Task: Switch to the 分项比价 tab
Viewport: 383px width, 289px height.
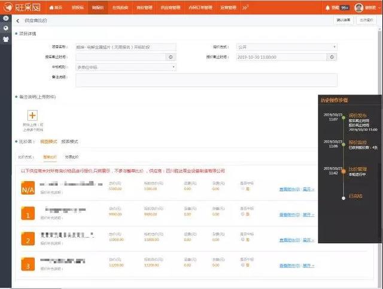Action: click(x=71, y=156)
